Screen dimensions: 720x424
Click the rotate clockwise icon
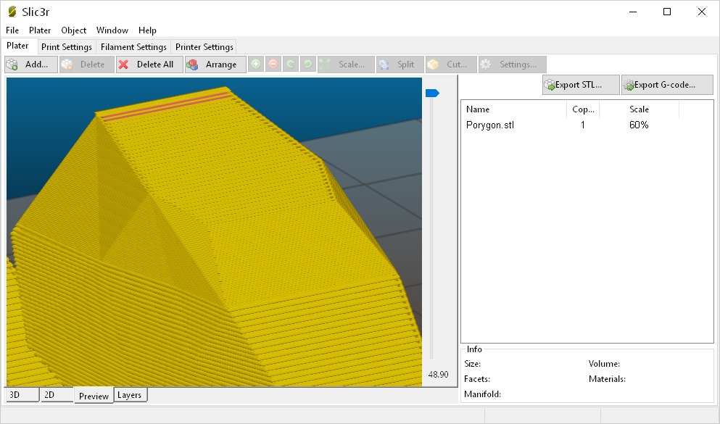click(x=307, y=64)
